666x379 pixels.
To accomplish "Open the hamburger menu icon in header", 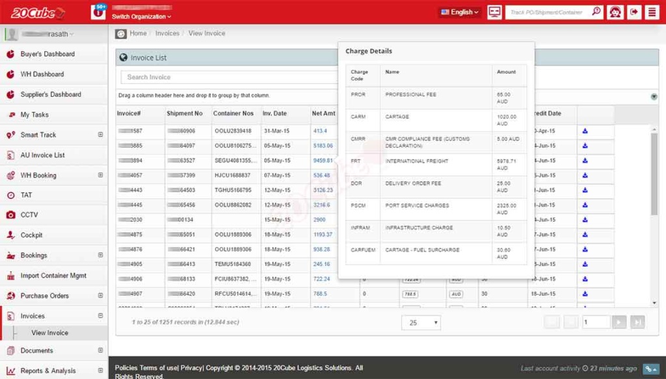I will (652, 12).
